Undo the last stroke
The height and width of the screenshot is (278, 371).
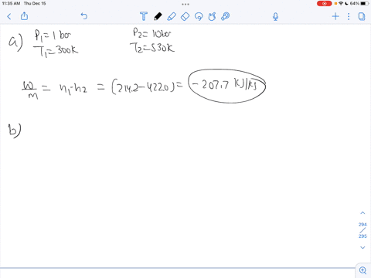[x=84, y=16]
